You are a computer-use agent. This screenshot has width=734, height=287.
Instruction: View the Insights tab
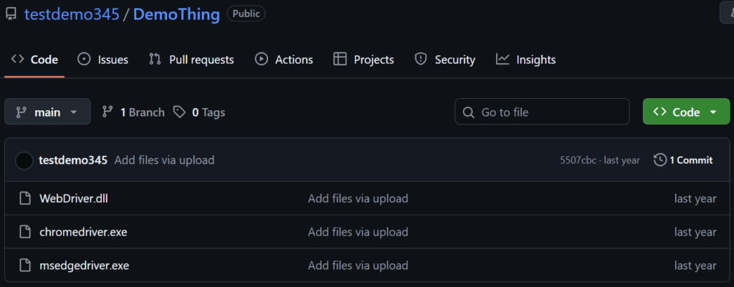(526, 59)
